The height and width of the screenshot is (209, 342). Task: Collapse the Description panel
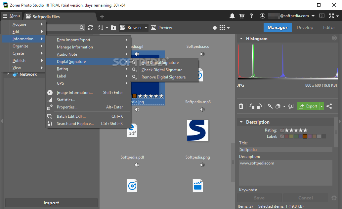click(241, 122)
